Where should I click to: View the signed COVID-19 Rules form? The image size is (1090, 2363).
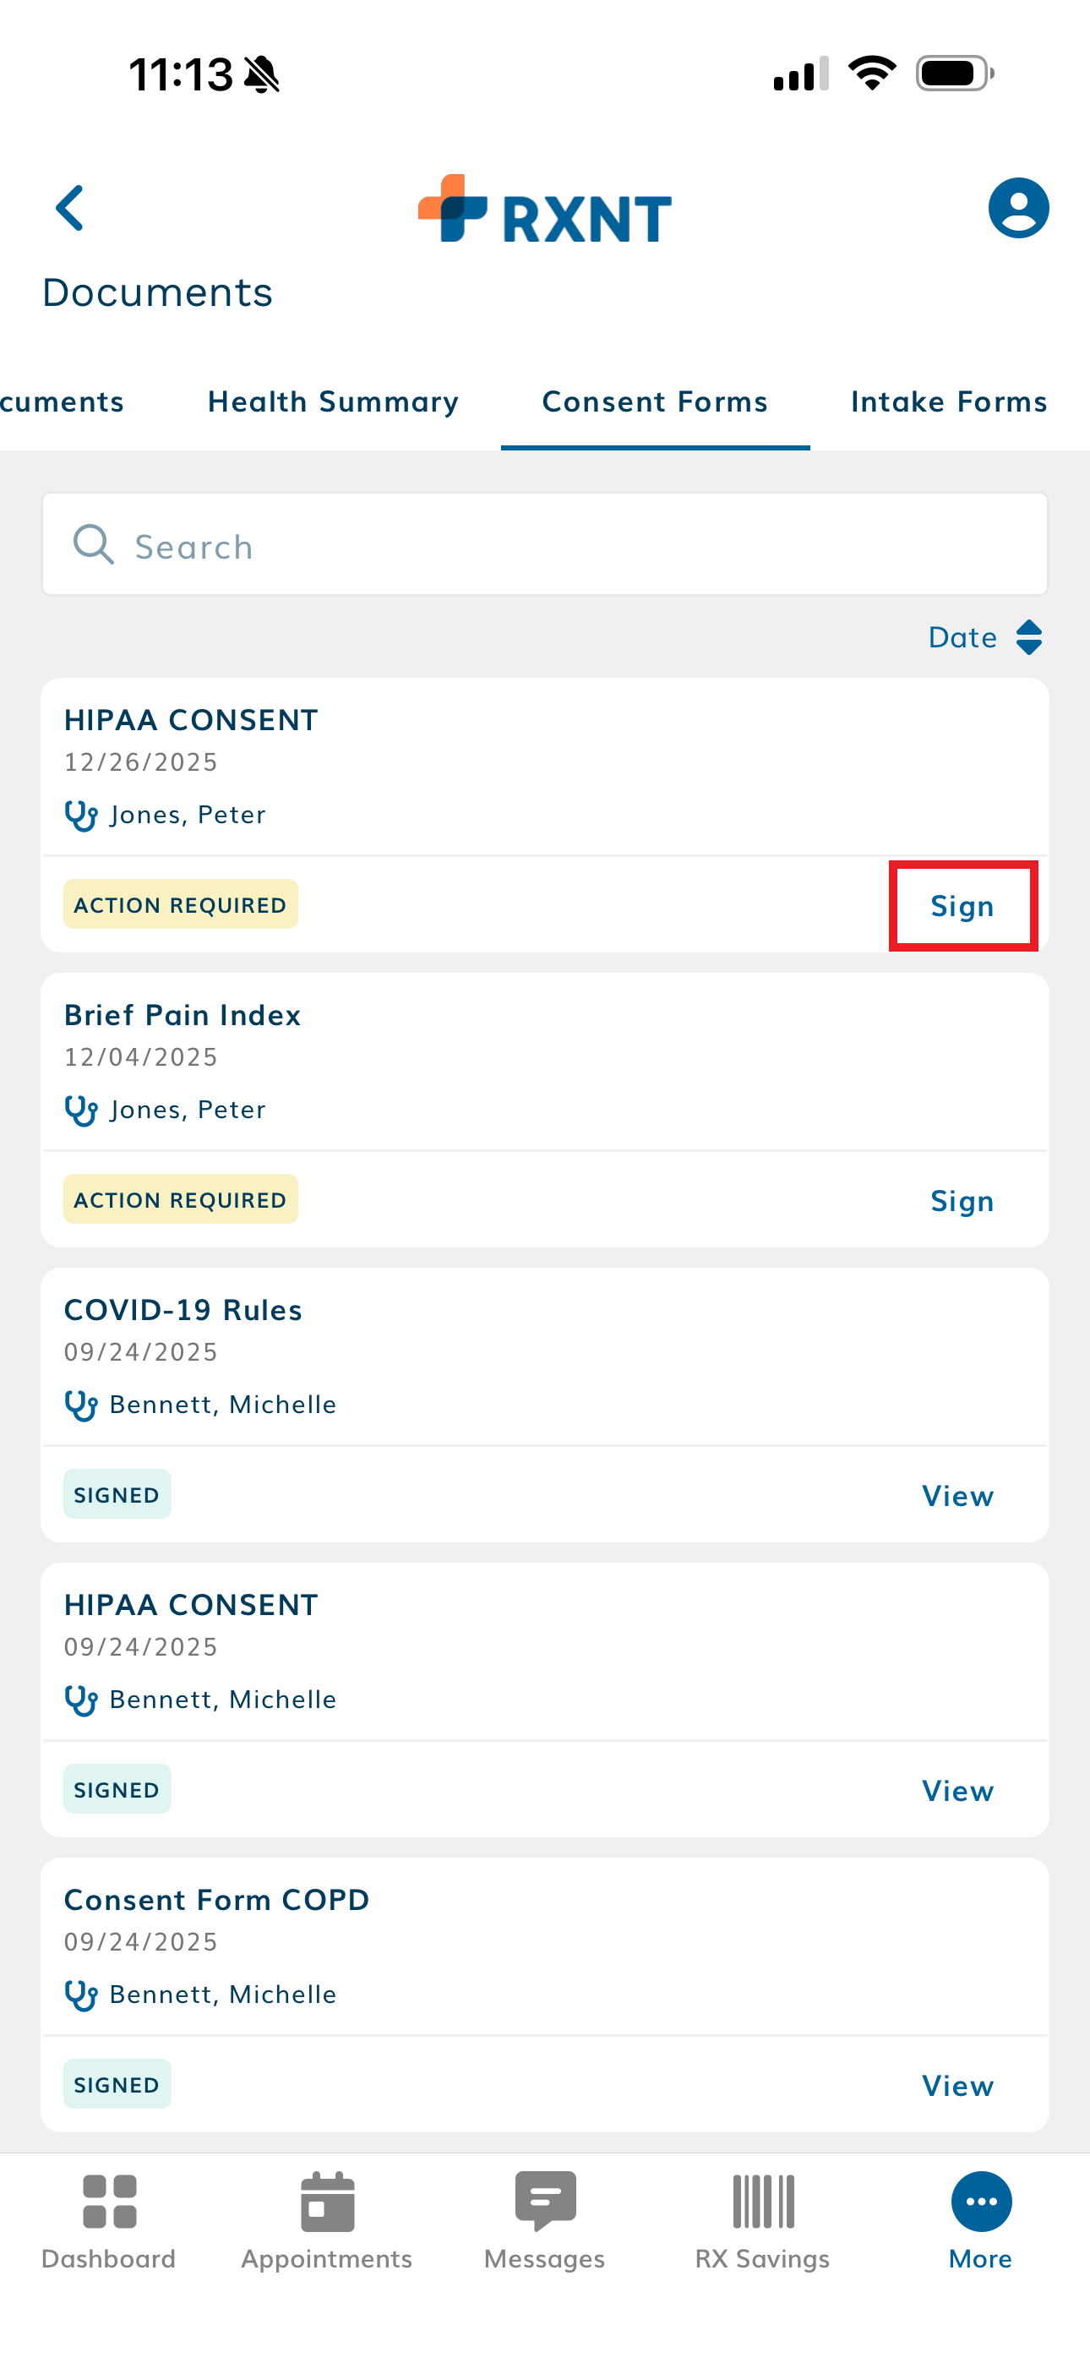click(x=957, y=1496)
